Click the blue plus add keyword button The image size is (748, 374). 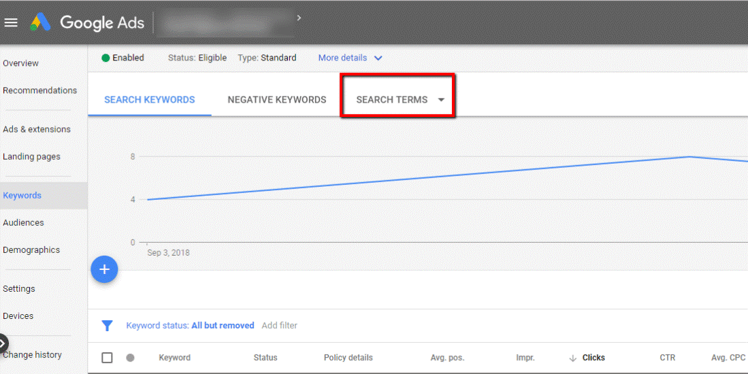[104, 270]
